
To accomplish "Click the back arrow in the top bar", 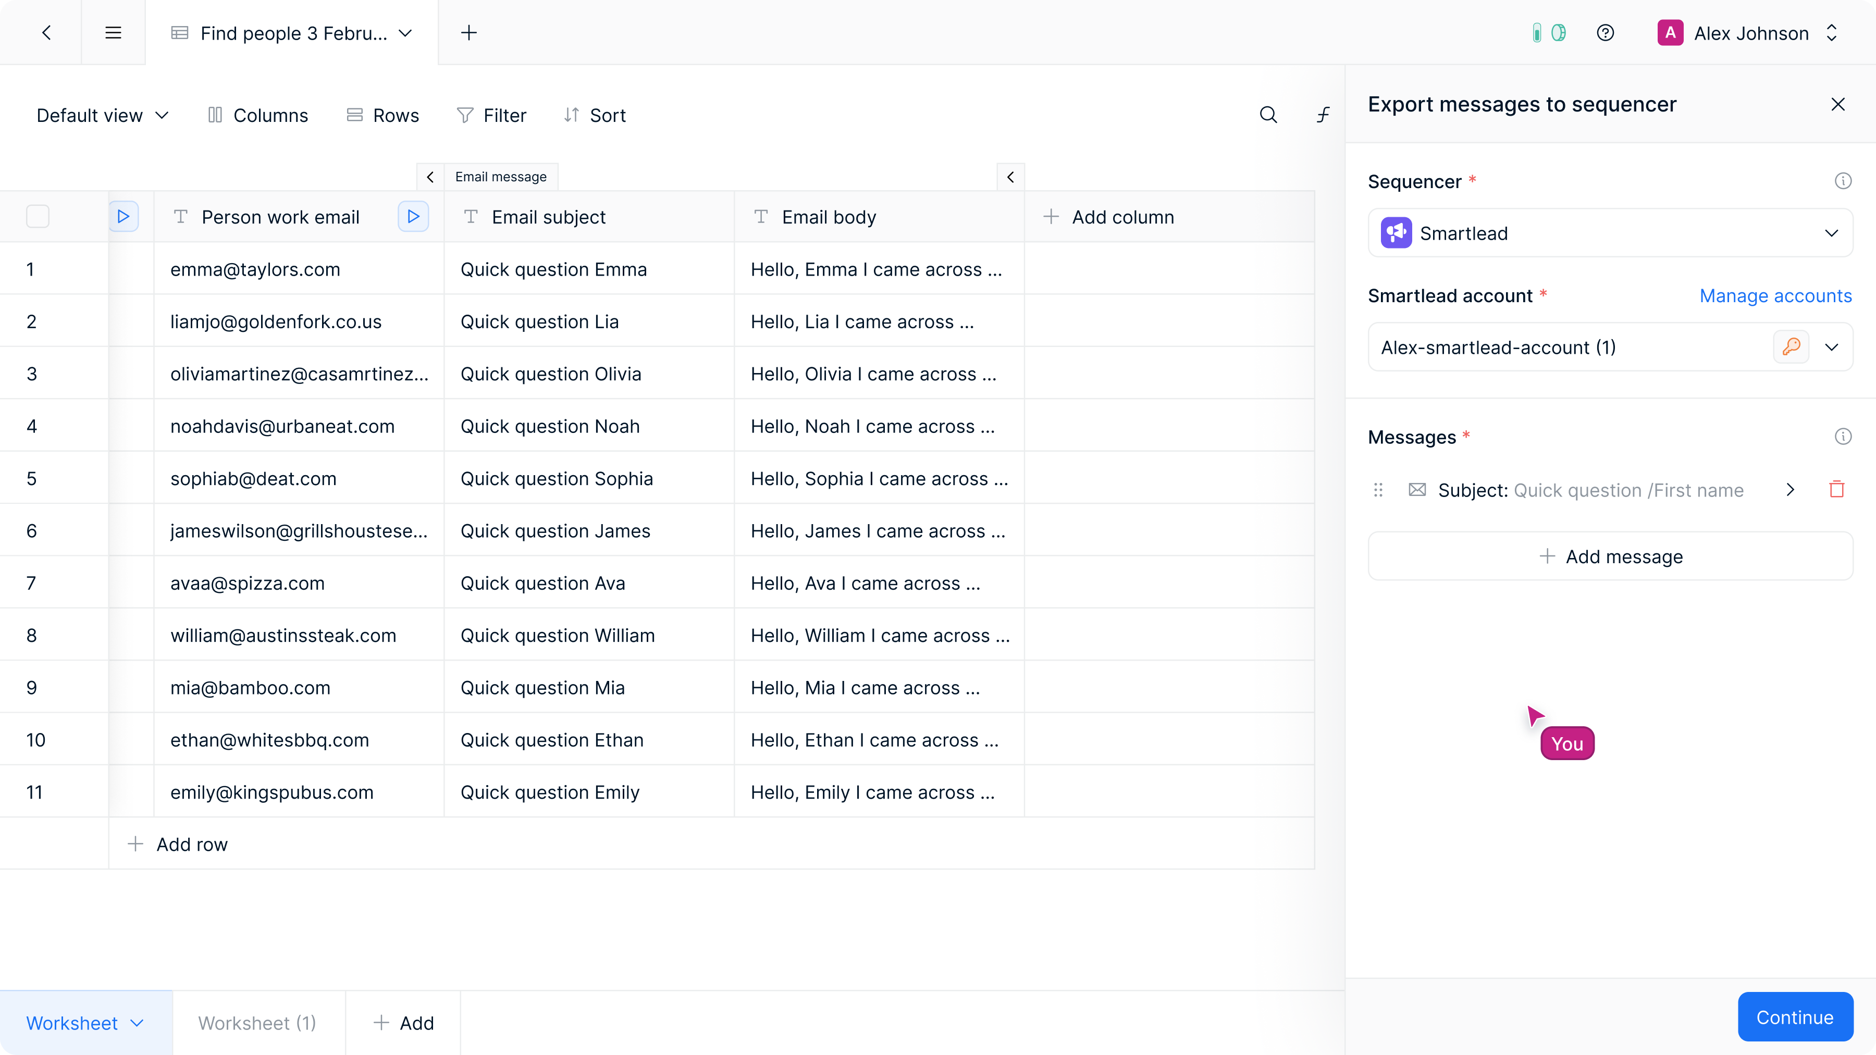I will coord(46,33).
